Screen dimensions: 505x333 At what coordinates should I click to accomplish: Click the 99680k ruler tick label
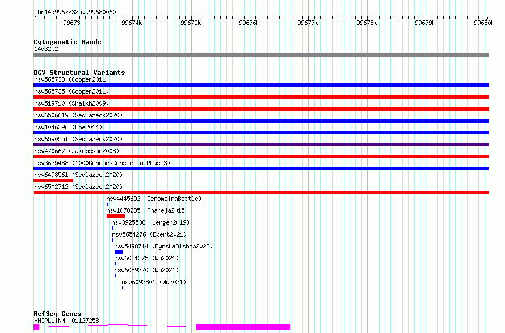pyautogui.click(x=484, y=23)
